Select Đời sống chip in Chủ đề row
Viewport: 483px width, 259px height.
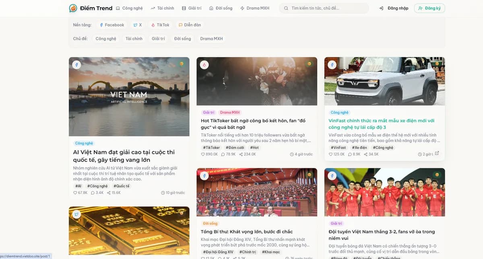click(182, 39)
